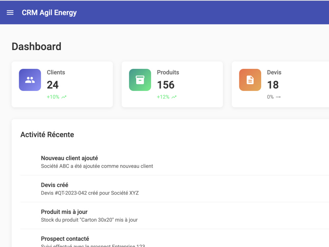
Task: Click the Devis flat trend arrow icon
Action: [x=278, y=97]
